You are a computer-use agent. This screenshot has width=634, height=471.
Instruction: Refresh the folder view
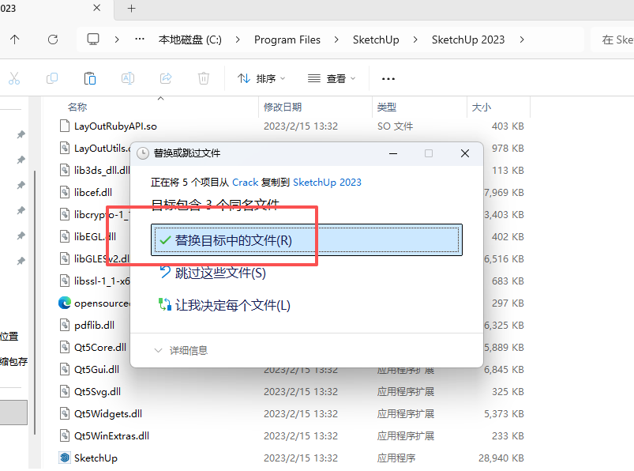click(52, 38)
